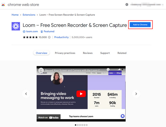This screenshot has height=127, width=166.
Task: Select the fourth carousel dot
Action: (82, 125)
